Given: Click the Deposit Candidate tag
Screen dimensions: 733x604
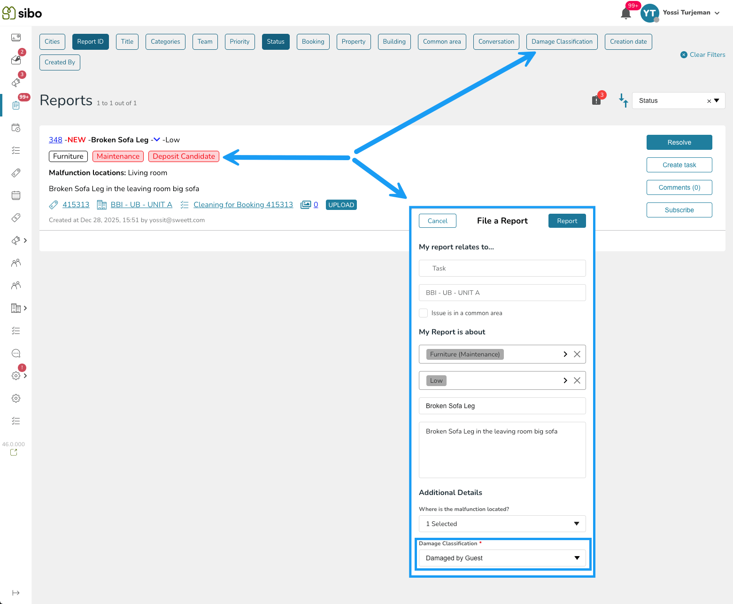Looking at the screenshot, I should click(x=184, y=156).
